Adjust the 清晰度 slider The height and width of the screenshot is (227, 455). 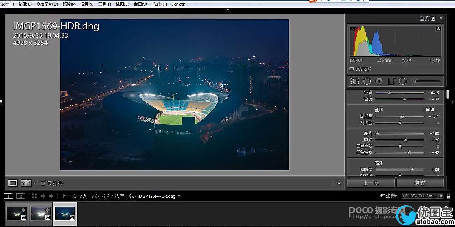[412, 170]
